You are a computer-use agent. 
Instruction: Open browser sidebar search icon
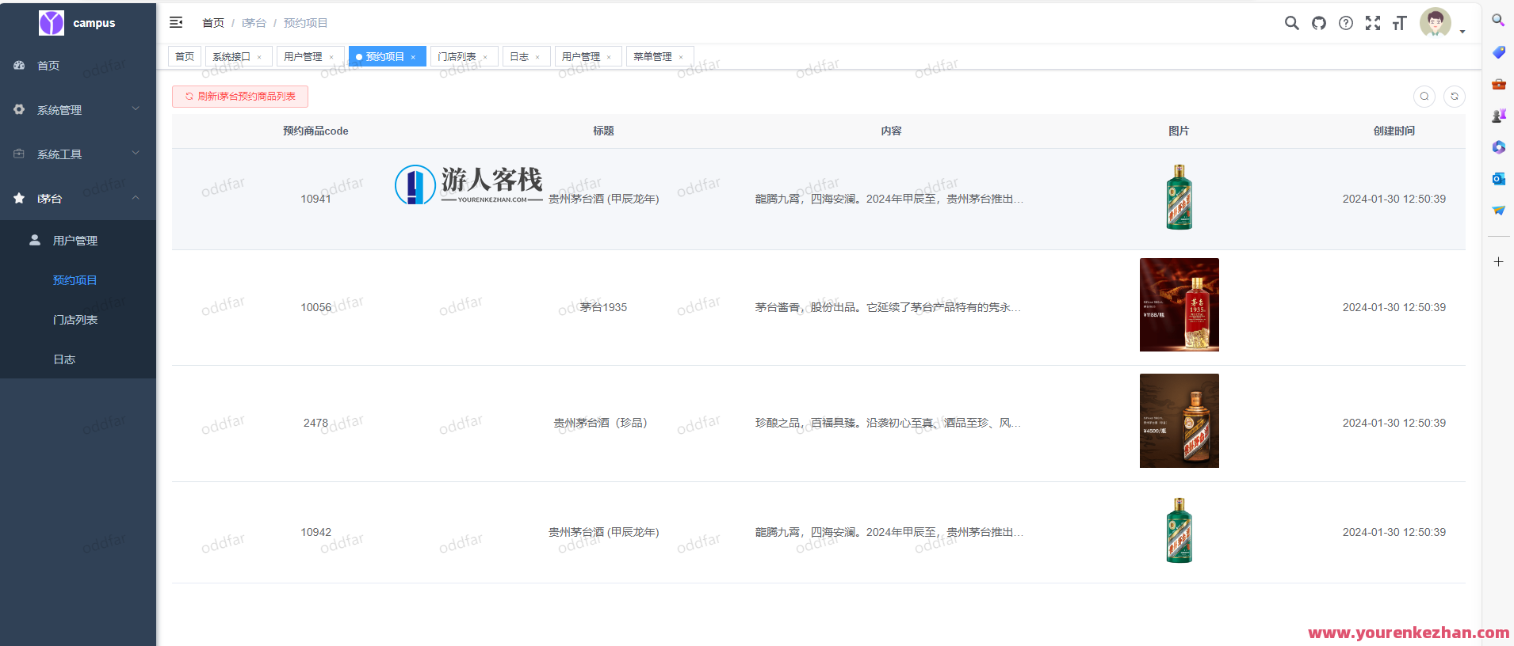tap(1498, 21)
